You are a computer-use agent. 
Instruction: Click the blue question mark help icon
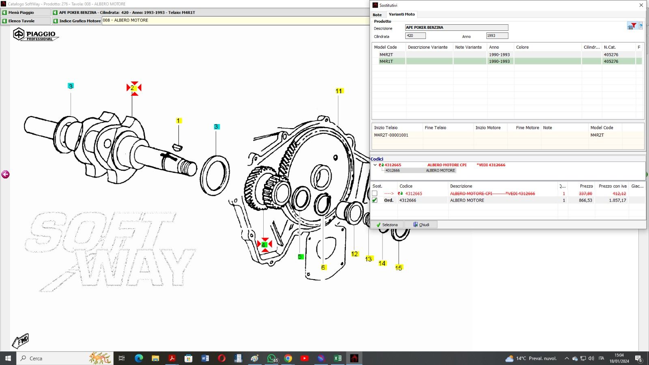click(641, 26)
